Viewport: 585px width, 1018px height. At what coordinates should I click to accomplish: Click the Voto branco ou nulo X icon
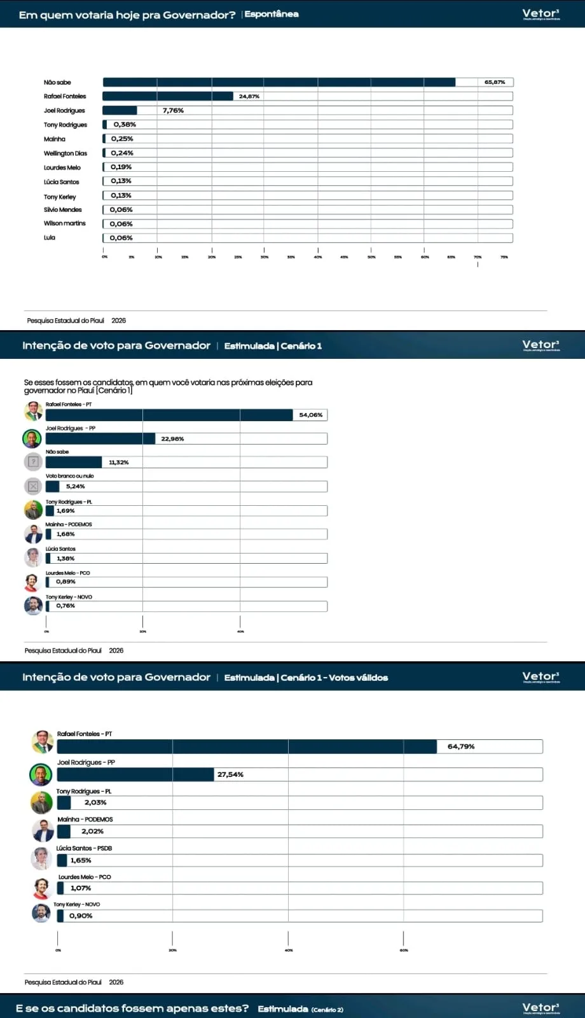coord(33,486)
